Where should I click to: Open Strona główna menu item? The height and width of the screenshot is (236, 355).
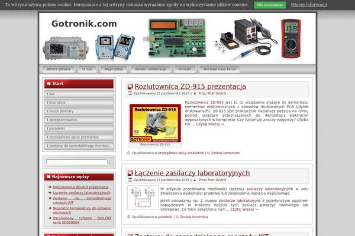point(59,69)
